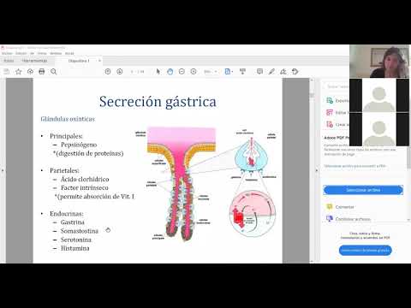Click the stamp tool icon at toolbar end

[x=295, y=72]
